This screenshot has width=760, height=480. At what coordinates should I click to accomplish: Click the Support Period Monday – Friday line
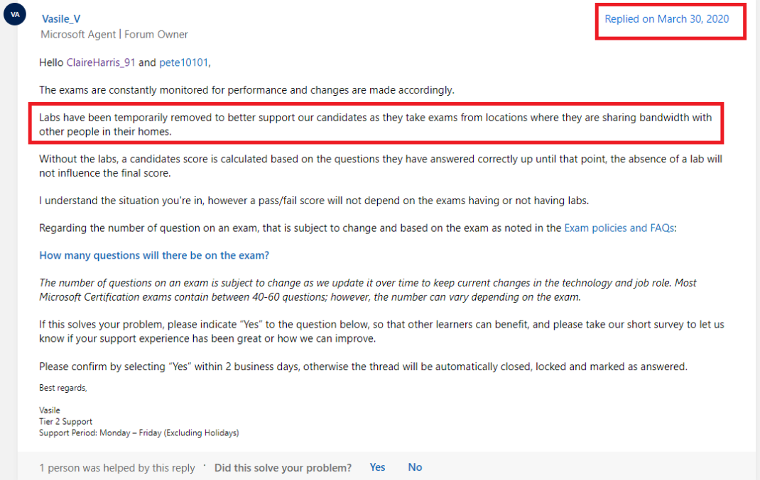(x=139, y=432)
